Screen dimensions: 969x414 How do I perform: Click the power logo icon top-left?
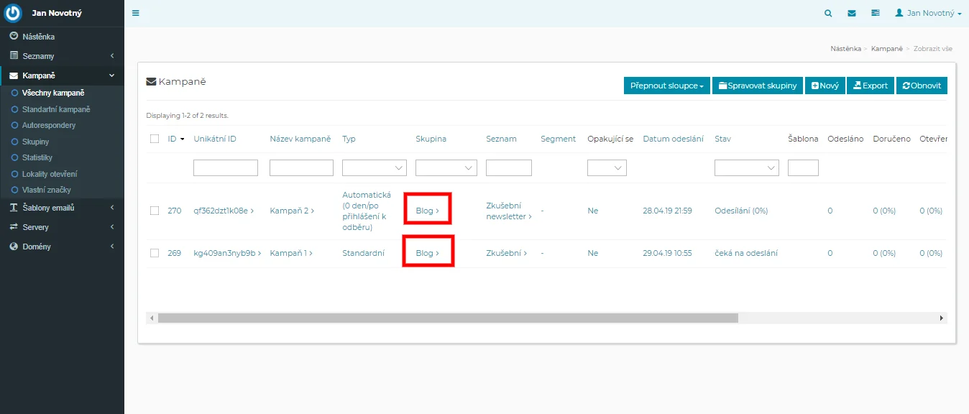[x=13, y=13]
